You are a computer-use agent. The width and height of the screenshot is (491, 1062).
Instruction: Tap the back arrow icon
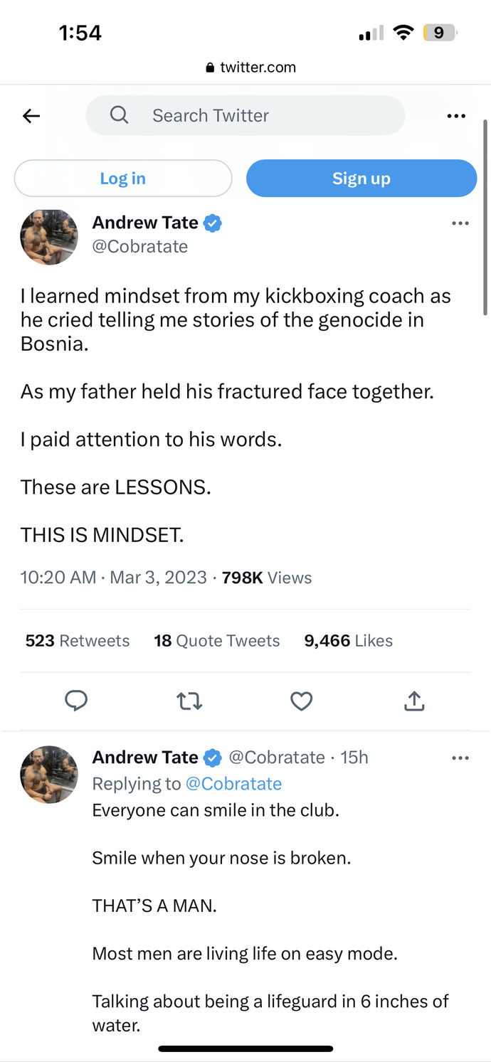tap(31, 116)
